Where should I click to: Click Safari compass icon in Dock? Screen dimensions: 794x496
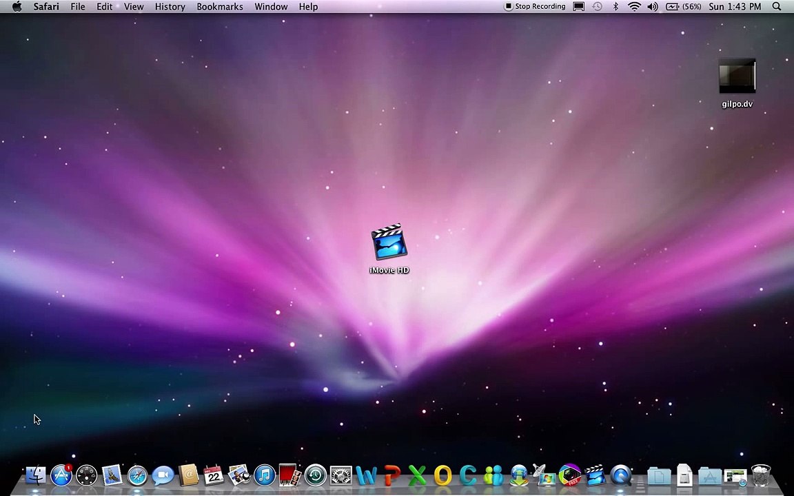tap(137, 476)
